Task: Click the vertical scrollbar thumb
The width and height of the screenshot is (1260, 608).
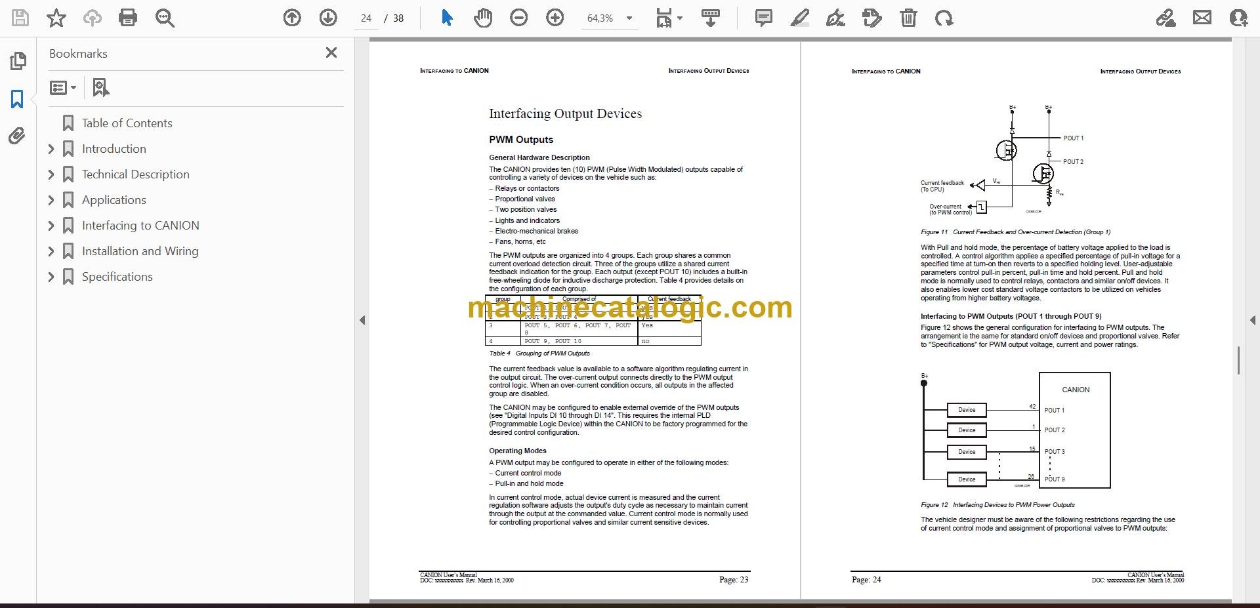Action: point(1238,360)
